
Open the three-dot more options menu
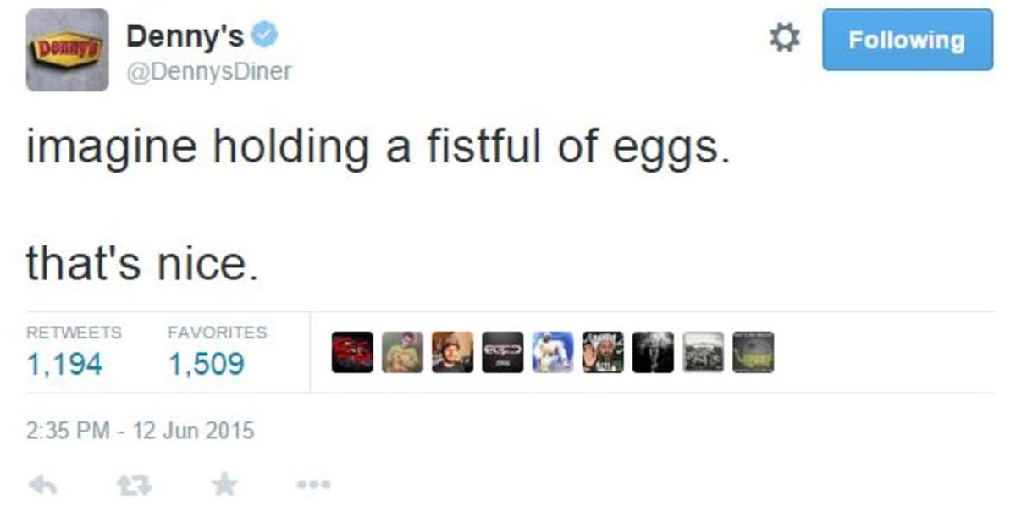[314, 485]
